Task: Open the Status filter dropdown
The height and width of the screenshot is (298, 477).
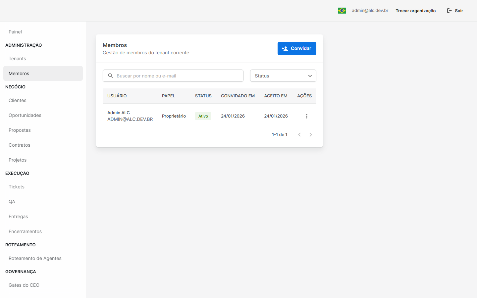Action: [x=283, y=76]
